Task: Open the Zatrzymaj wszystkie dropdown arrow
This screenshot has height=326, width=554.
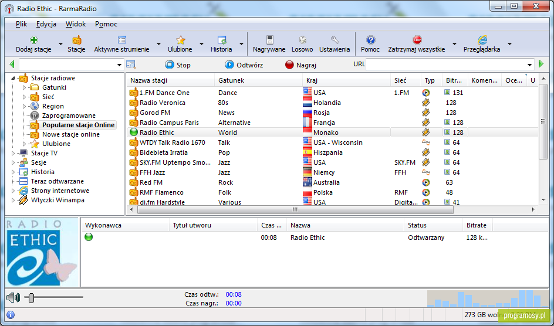Action: point(454,44)
